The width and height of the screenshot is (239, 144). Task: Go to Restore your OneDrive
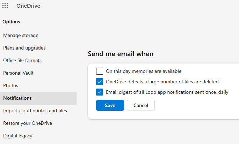[27, 123]
